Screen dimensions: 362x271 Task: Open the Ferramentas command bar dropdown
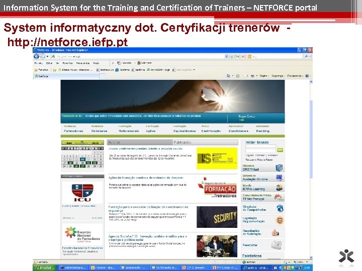(295, 76)
